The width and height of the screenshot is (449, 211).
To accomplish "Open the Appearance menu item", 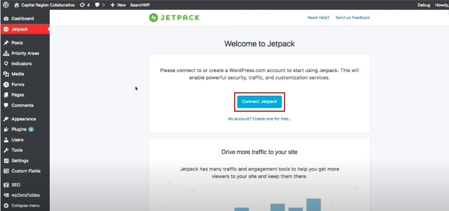I will point(23,119).
